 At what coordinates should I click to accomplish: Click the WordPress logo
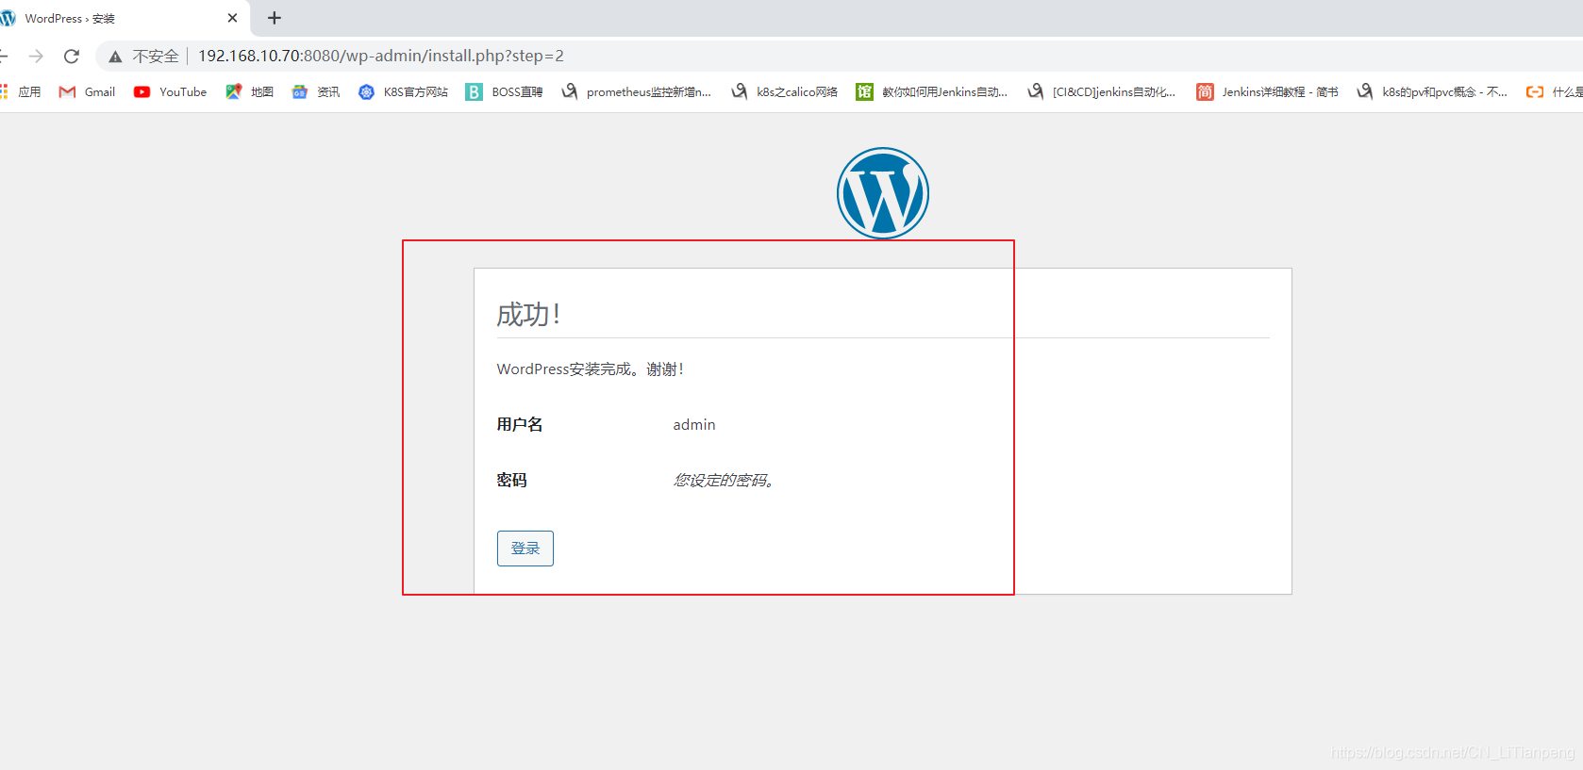(883, 193)
